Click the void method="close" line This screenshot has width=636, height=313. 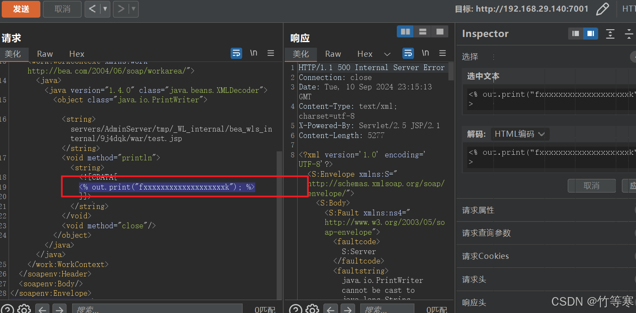pos(109,226)
